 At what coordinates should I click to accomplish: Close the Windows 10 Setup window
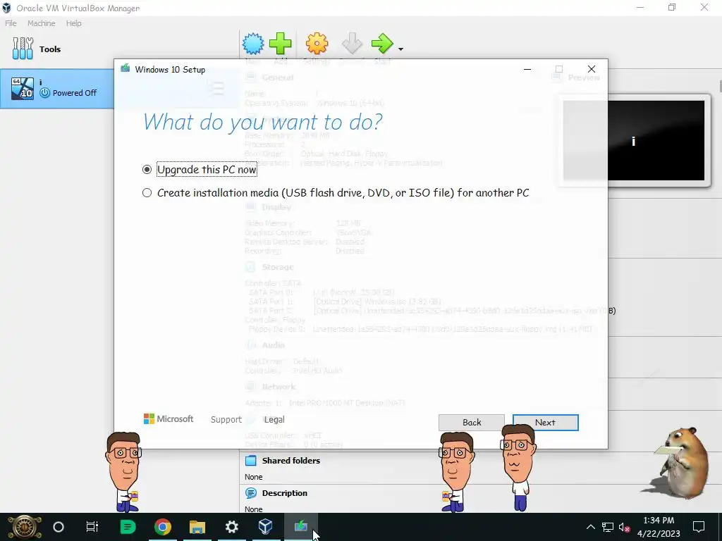[592, 69]
